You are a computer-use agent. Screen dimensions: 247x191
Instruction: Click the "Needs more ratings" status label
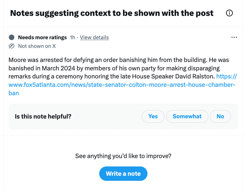coord(42,37)
